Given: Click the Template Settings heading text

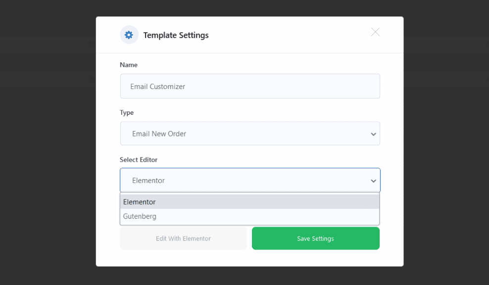Looking at the screenshot, I should click(x=176, y=35).
